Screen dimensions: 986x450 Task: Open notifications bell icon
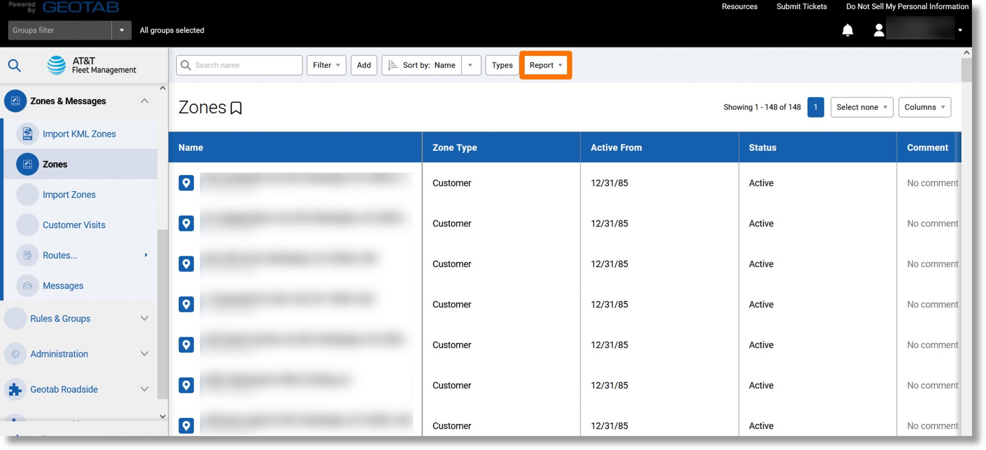pyautogui.click(x=847, y=30)
